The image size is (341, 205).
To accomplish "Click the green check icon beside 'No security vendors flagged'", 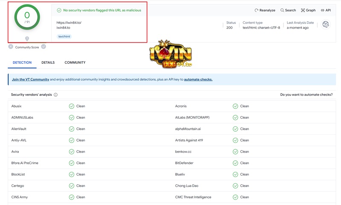I will coord(59,10).
